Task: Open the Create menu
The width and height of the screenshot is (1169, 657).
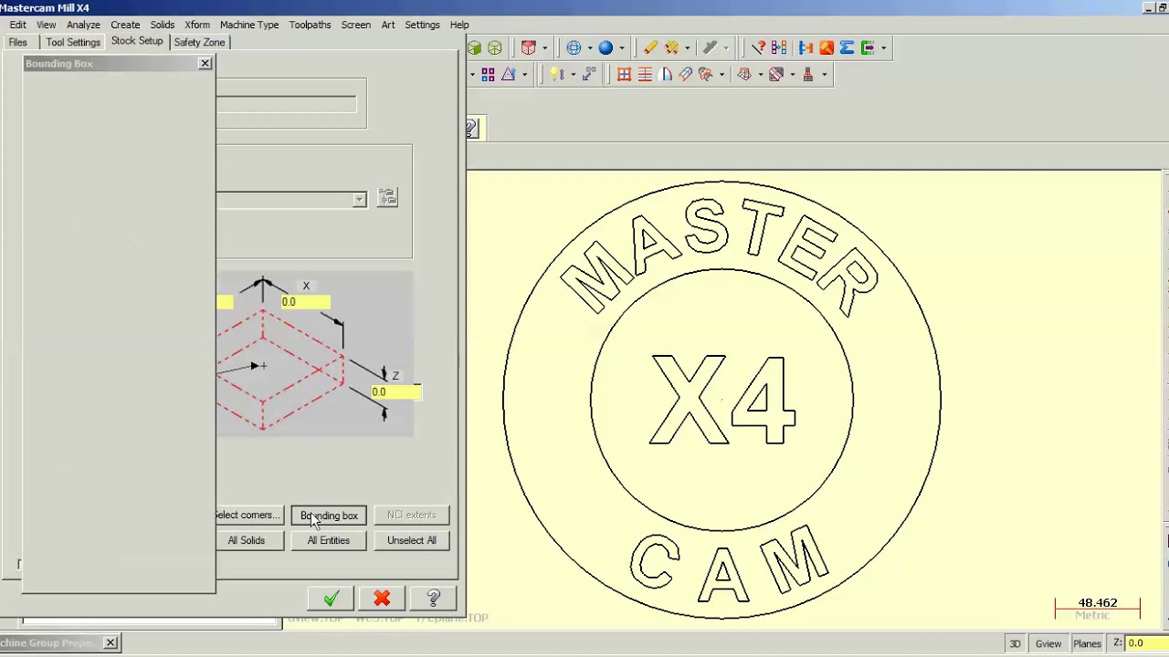Action: pos(125,25)
